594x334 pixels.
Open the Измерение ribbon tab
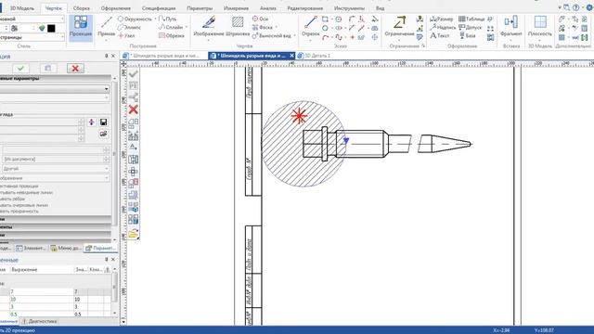(236, 8)
